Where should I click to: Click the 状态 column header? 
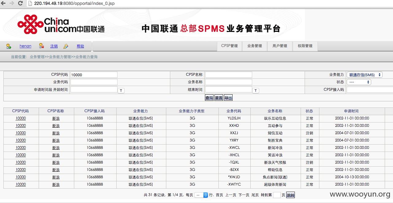(x=309, y=111)
